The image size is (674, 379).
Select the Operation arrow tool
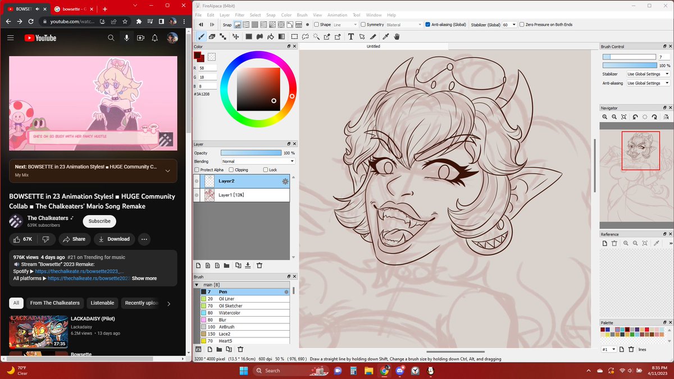pyautogui.click(x=362, y=36)
